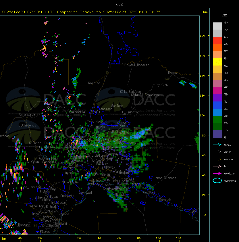Click the 'TUNUYAN' place label
This screenshot has width=239, height=242.
[x=61, y=224]
